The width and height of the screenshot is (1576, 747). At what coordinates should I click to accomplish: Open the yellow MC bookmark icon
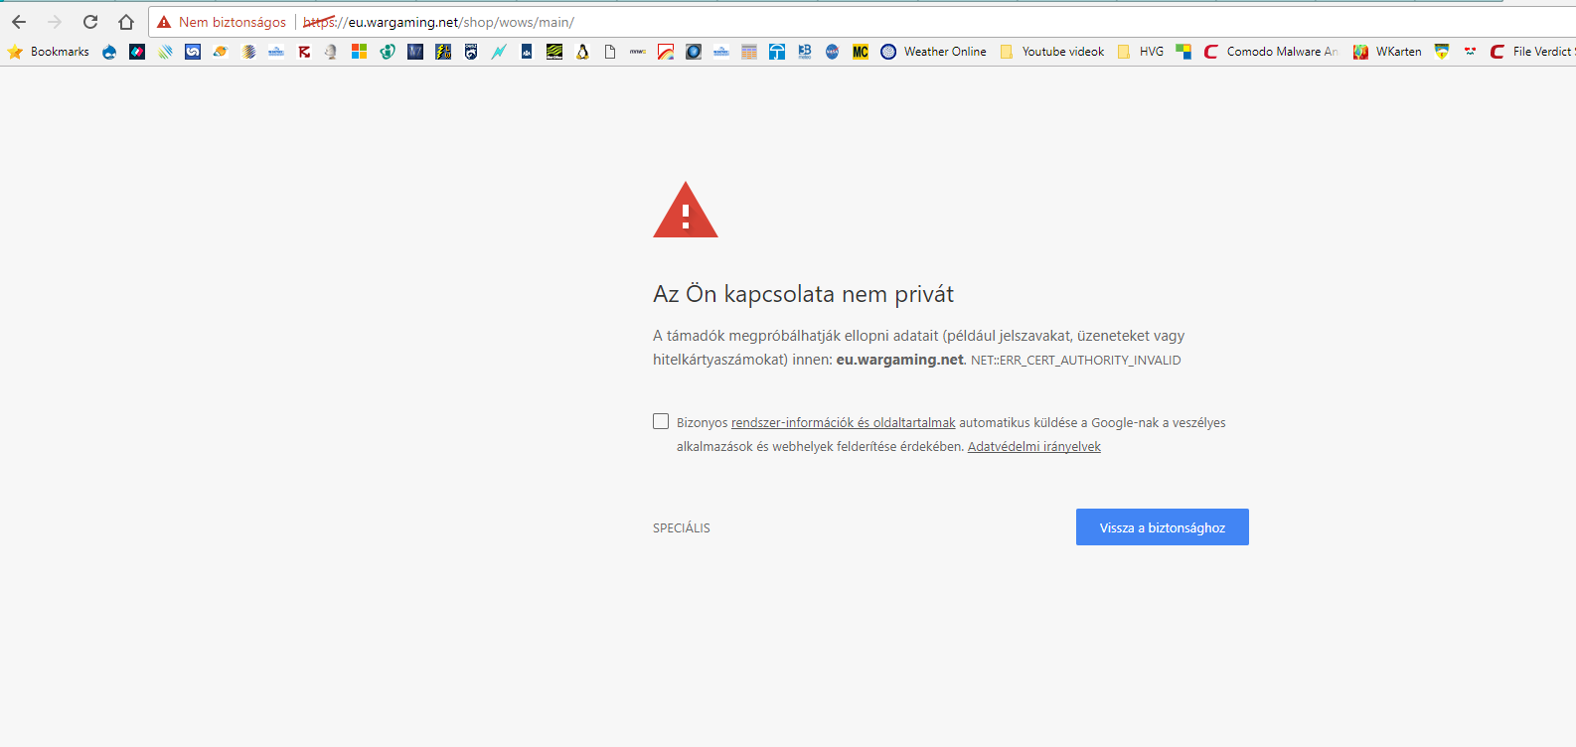[x=861, y=52]
